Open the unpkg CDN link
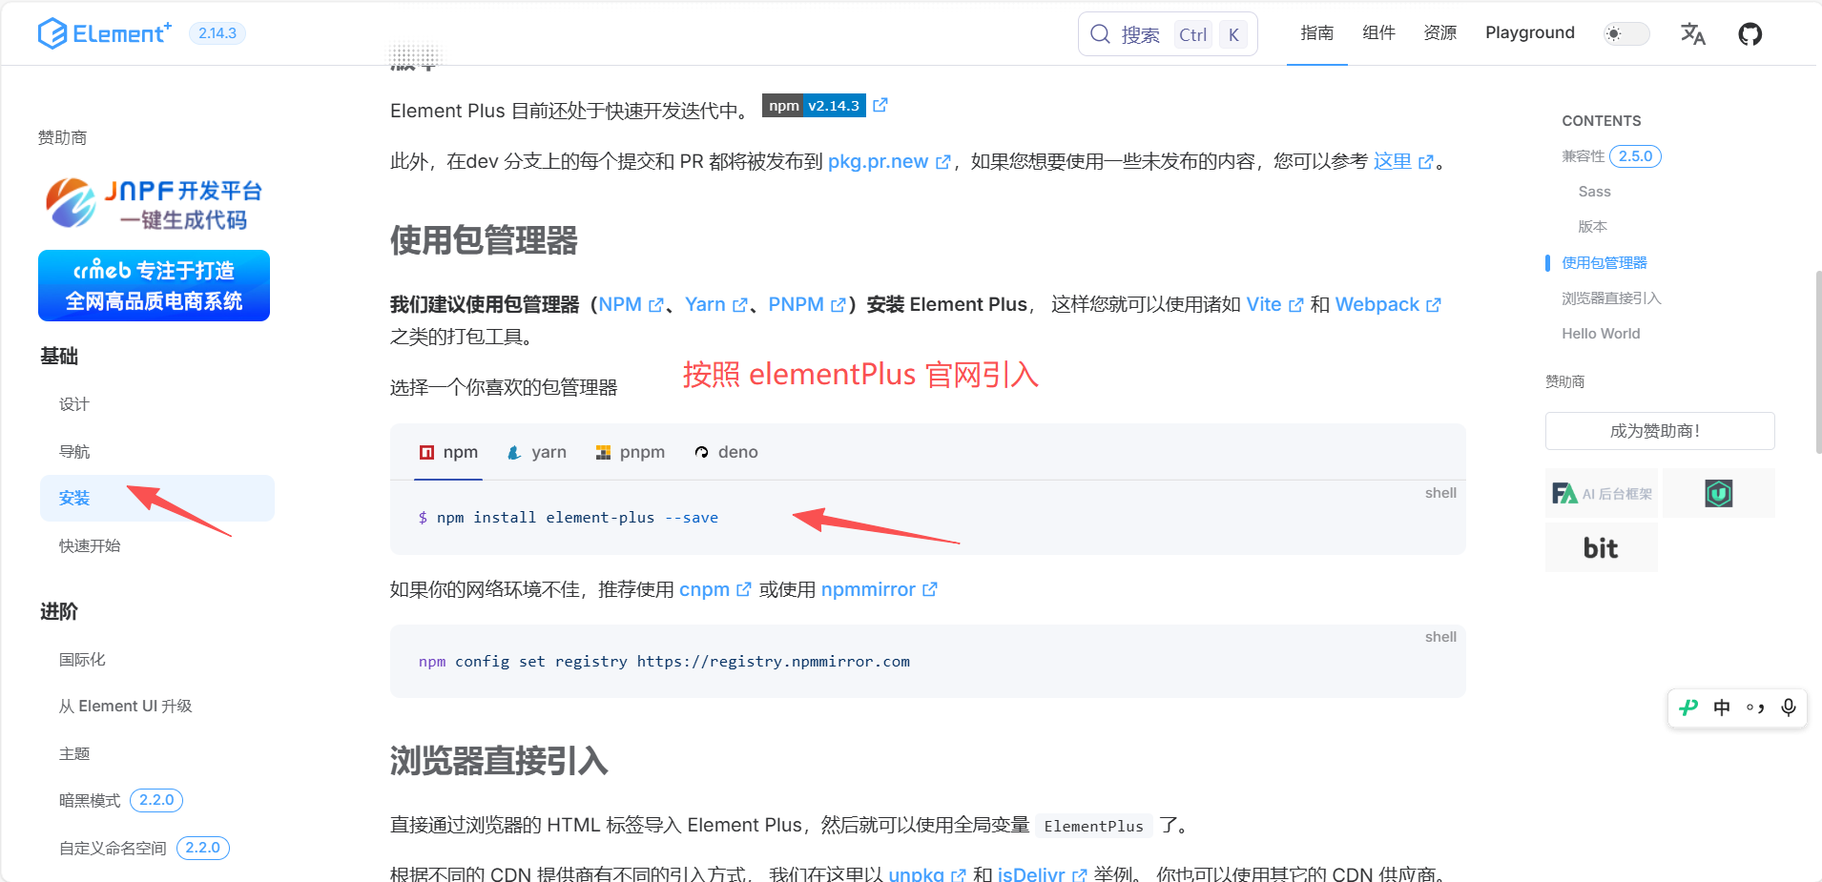The height and width of the screenshot is (882, 1822). (x=926, y=873)
